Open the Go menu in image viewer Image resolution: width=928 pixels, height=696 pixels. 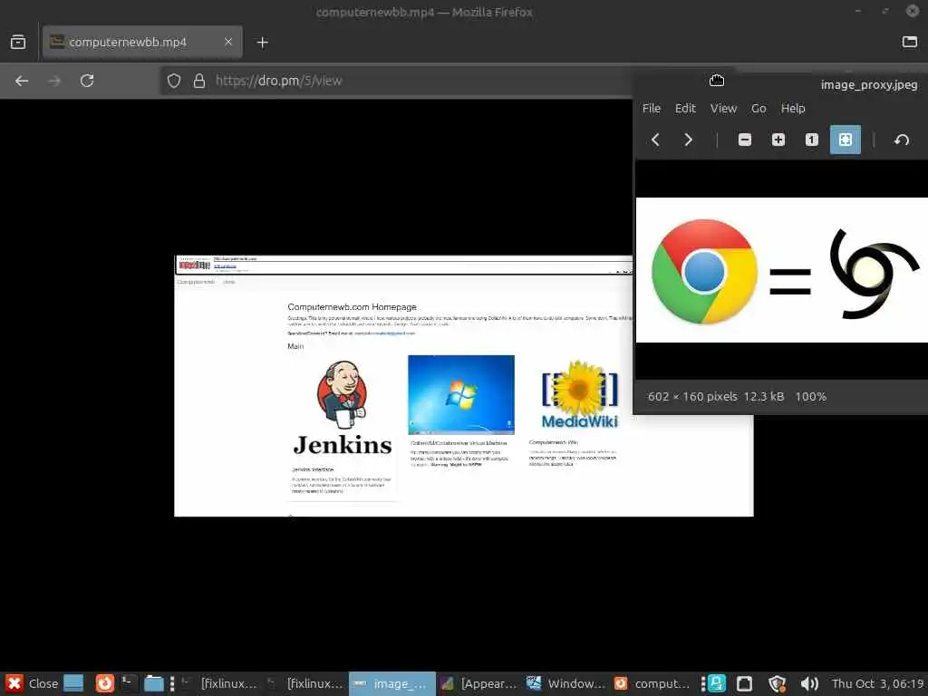[759, 109]
